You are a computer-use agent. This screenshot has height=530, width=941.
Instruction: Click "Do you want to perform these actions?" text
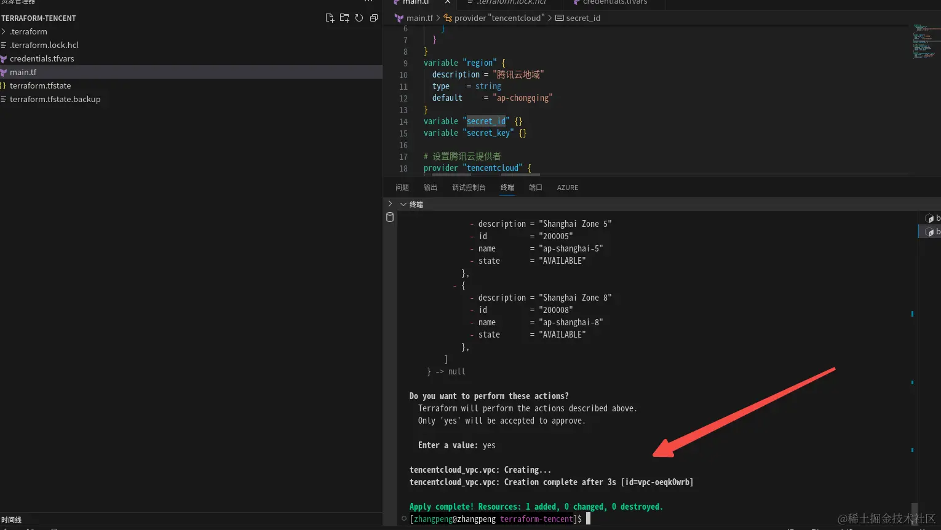[x=489, y=396]
